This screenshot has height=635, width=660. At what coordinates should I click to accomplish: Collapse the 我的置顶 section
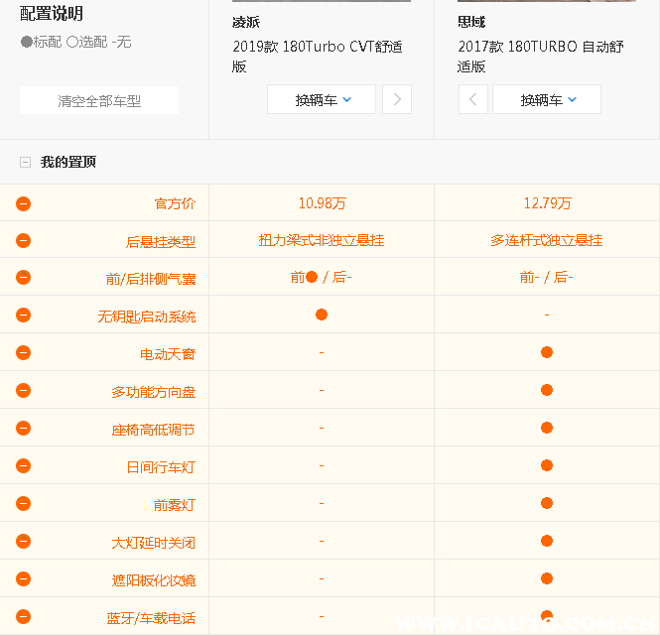[x=25, y=162]
